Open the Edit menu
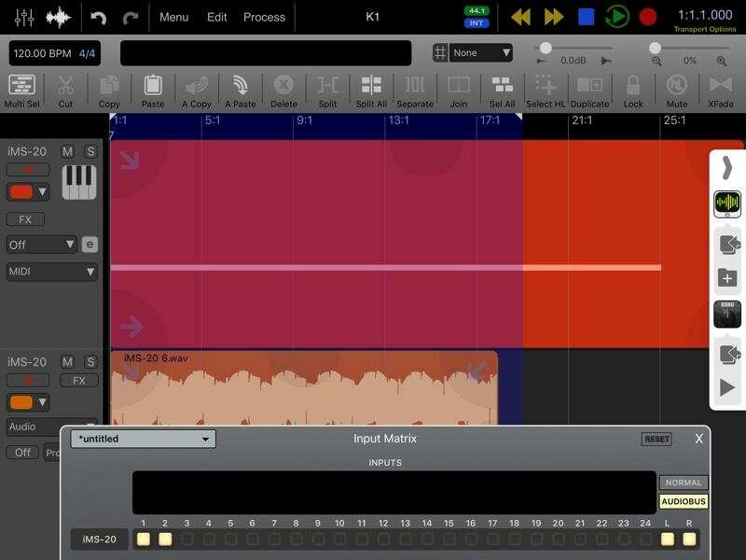 coord(216,17)
